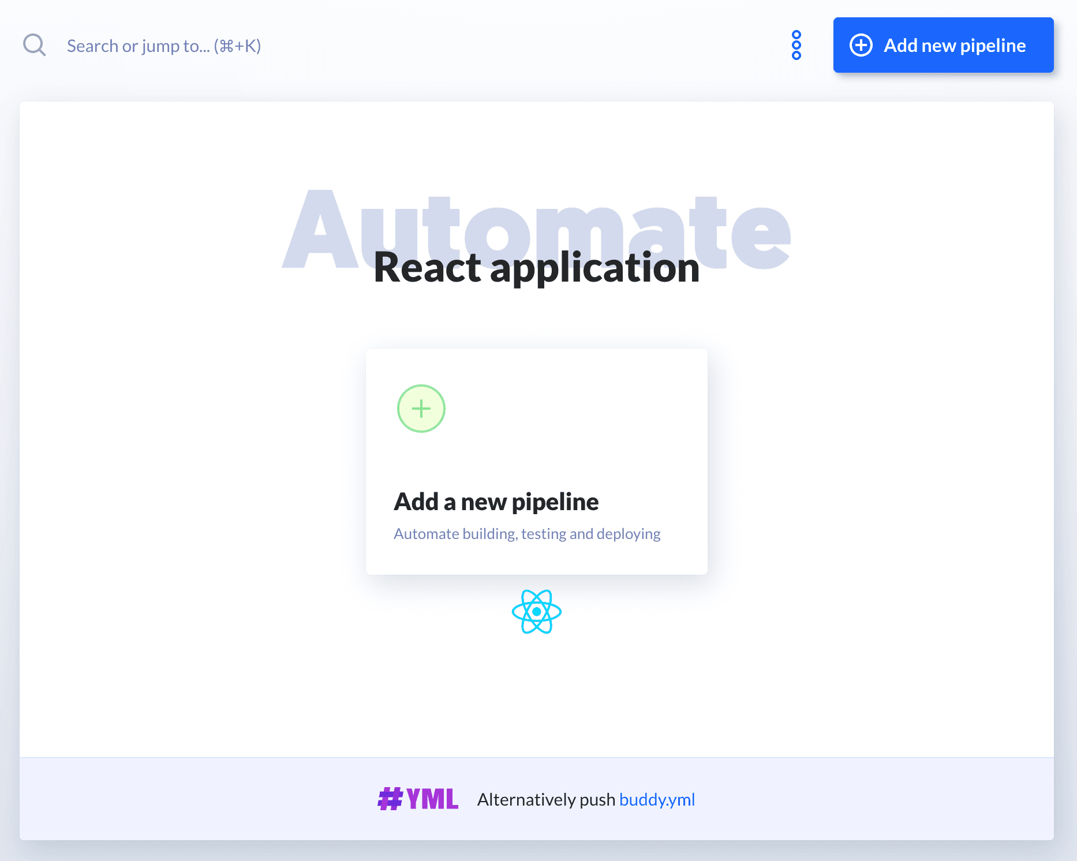
Task: Open the buddy.yml link
Action: coord(657,800)
